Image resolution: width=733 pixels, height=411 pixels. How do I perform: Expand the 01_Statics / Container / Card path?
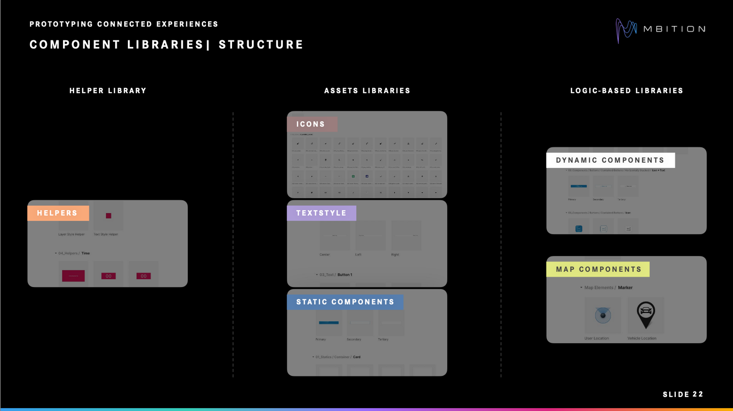313,357
